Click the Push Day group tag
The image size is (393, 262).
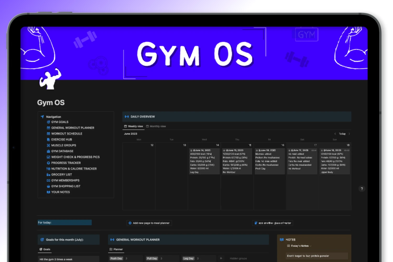(x=116, y=258)
